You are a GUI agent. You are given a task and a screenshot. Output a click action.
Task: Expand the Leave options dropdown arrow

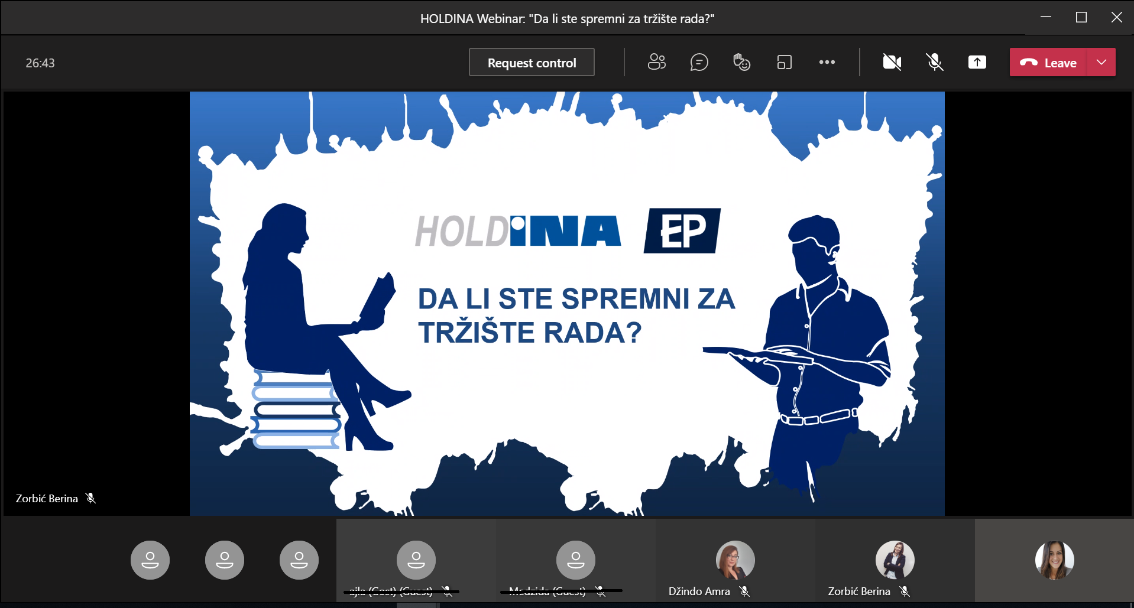(x=1101, y=63)
